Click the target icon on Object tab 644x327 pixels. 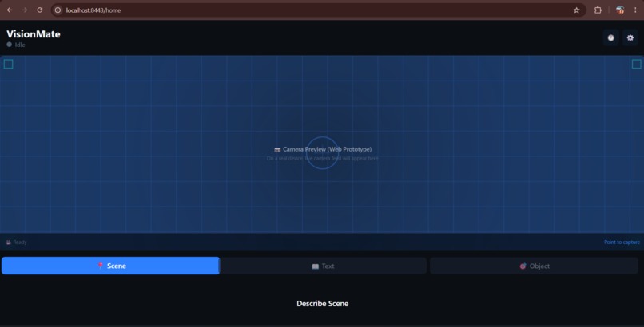click(523, 266)
